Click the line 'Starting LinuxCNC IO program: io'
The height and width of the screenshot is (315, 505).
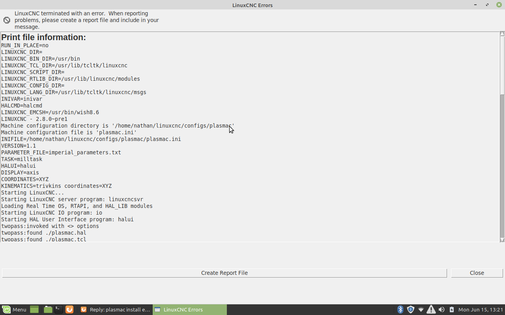[x=52, y=213]
